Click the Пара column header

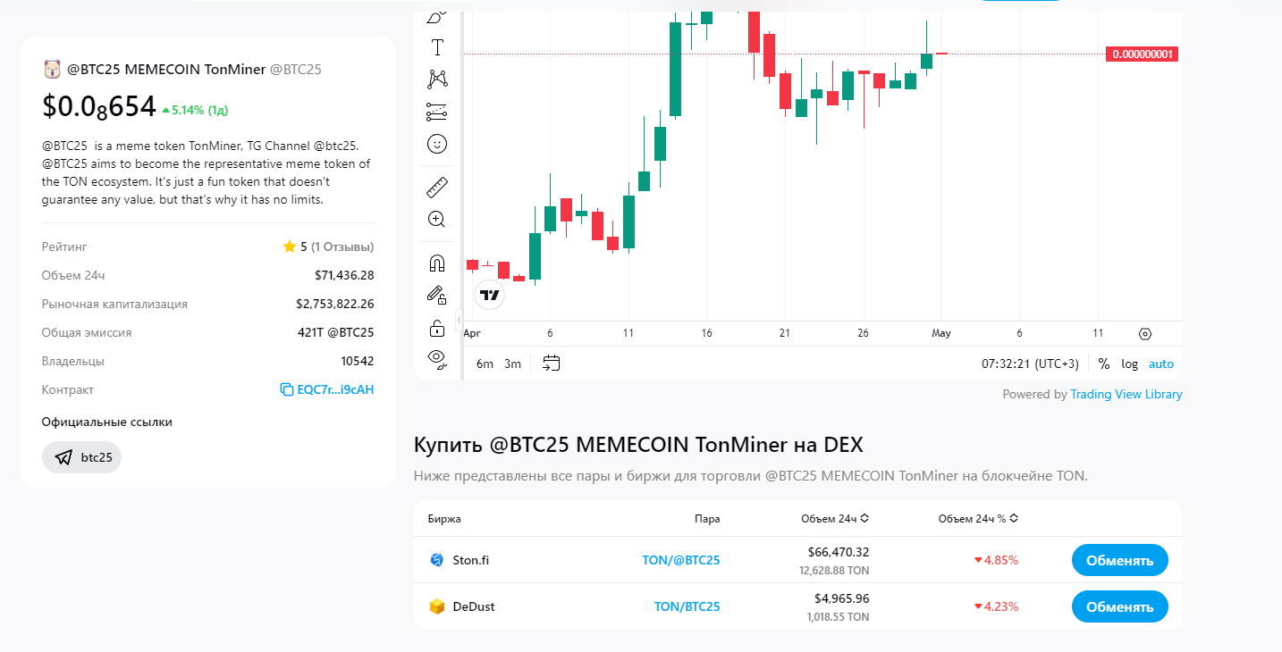coord(707,518)
